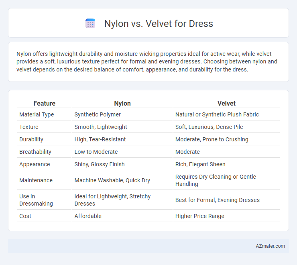Click the 'Nylon' column header
The width and height of the screenshot is (297, 265).
[x=122, y=103]
